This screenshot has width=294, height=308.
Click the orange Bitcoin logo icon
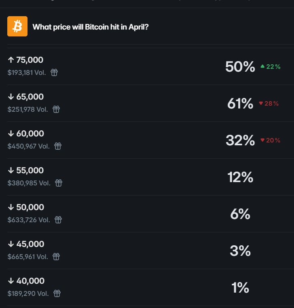tap(17, 26)
